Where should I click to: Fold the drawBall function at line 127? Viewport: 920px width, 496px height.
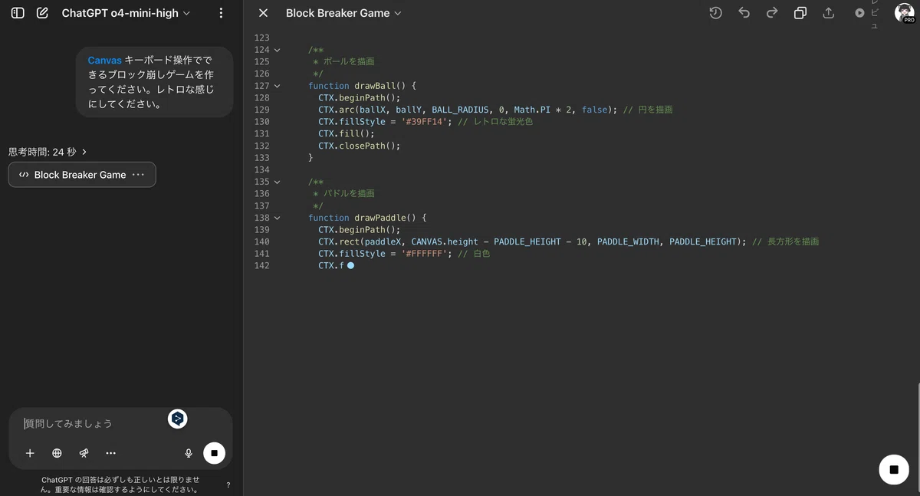277,86
